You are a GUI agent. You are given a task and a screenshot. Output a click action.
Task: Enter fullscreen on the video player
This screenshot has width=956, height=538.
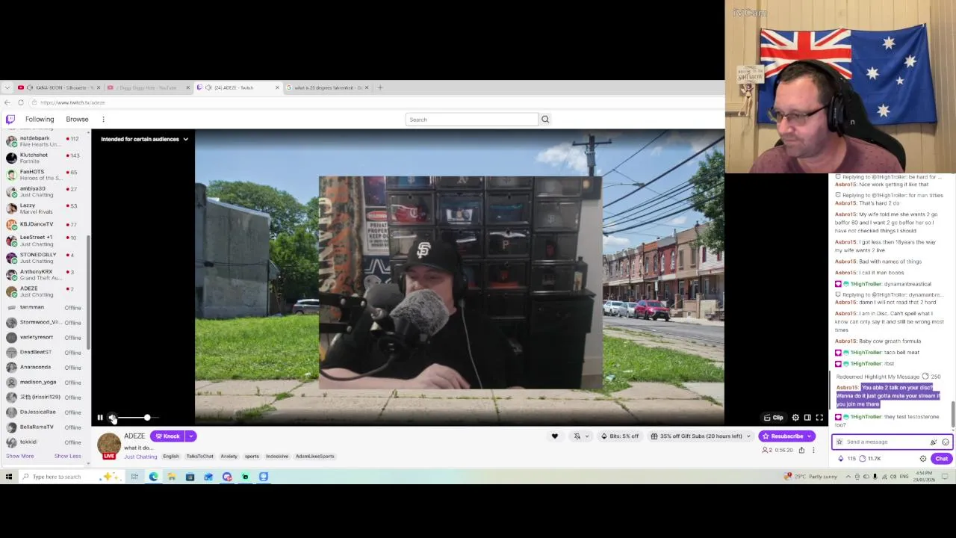tap(819, 418)
